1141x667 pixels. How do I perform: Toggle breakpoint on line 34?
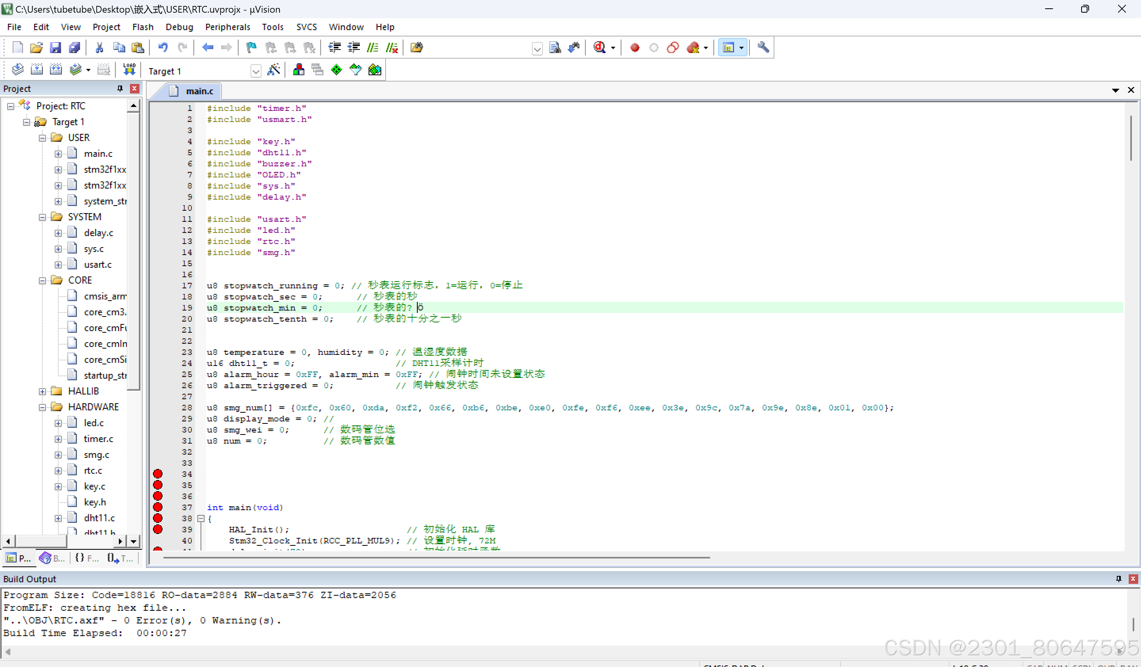tap(158, 474)
